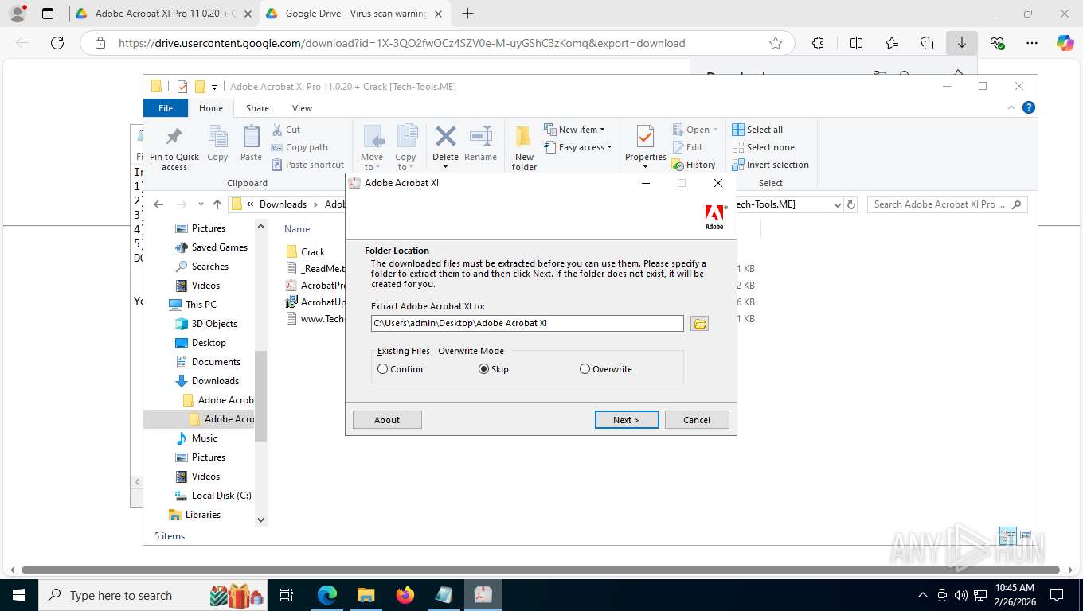The image size is (1083, 611).
Task: Click the Explorer search box
Action: (947, 204)
